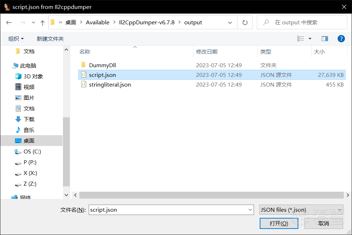
Task: Open 图片 in the sidebar
Action: click(29, 98)
